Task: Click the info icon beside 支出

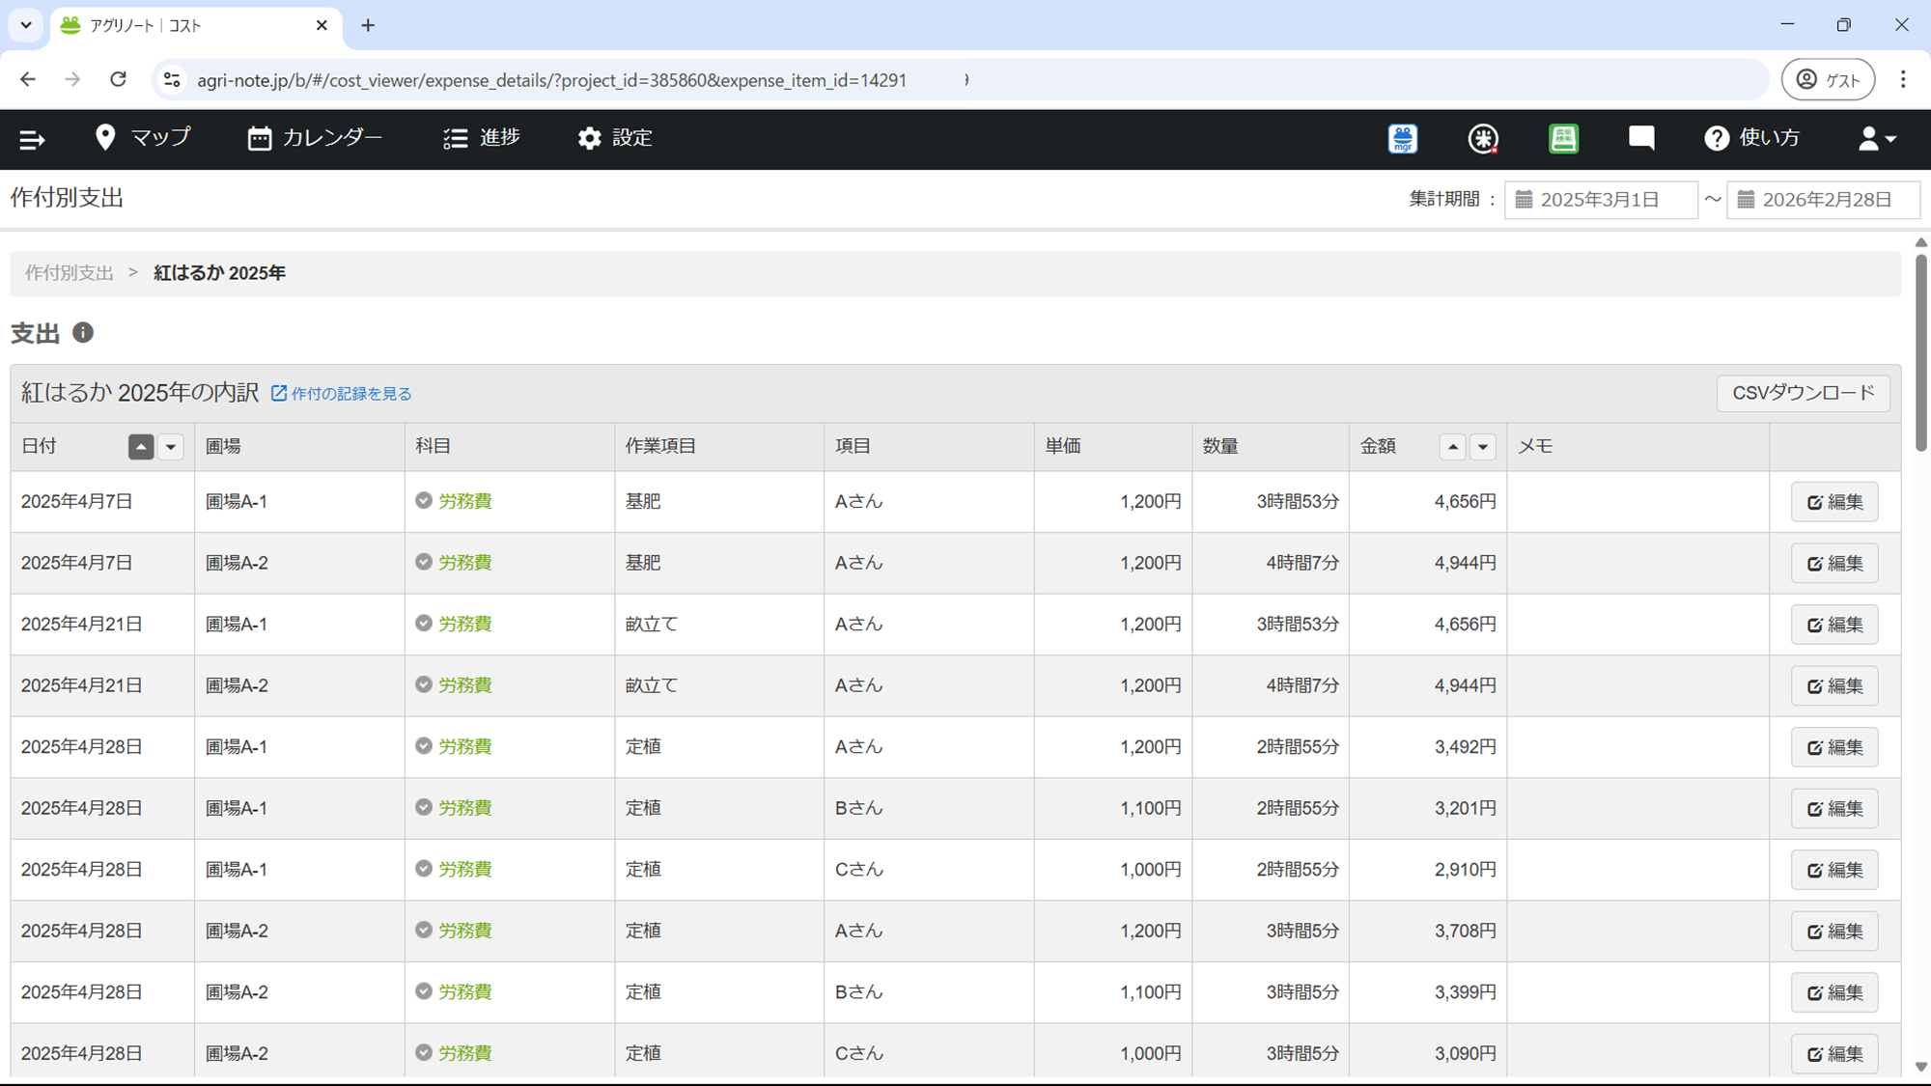Action: pyautogui.click(x=83, y=333)
